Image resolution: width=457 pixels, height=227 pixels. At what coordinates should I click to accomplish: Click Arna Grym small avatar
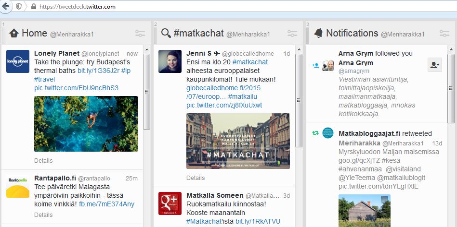328,66
